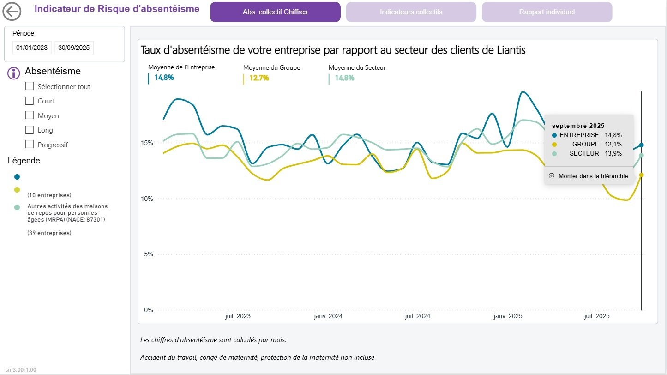The height and width of the screenshot is (375, 667).
Task: Tick the Moyen checkbox
Action: pos(30,115)
